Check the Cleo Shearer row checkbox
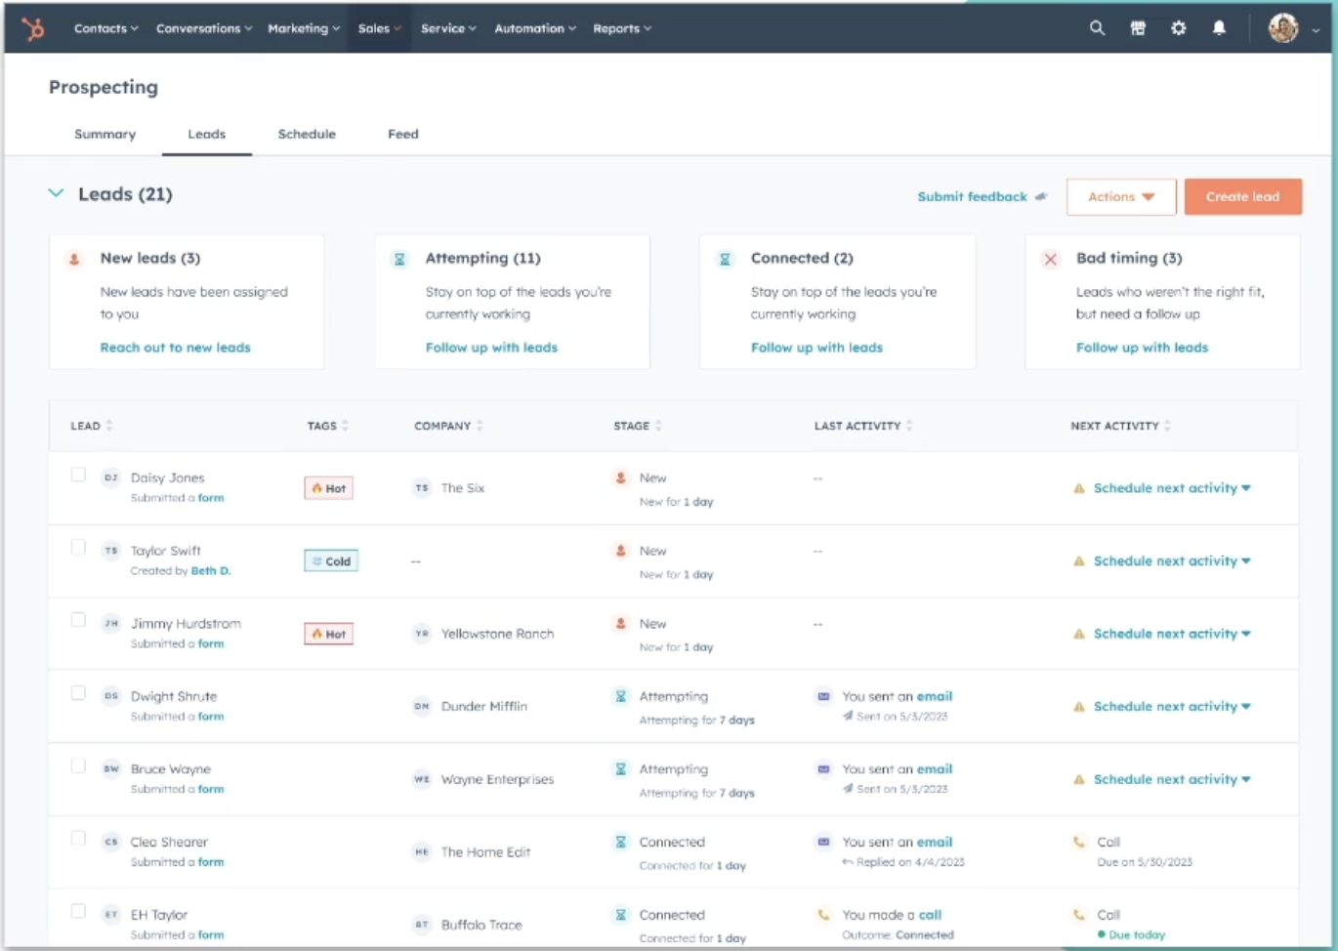The image size is (1338, 951). pyautogui.click(x=78, y=839)
